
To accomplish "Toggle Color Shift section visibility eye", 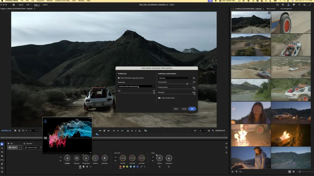I will tap(115, 157).
